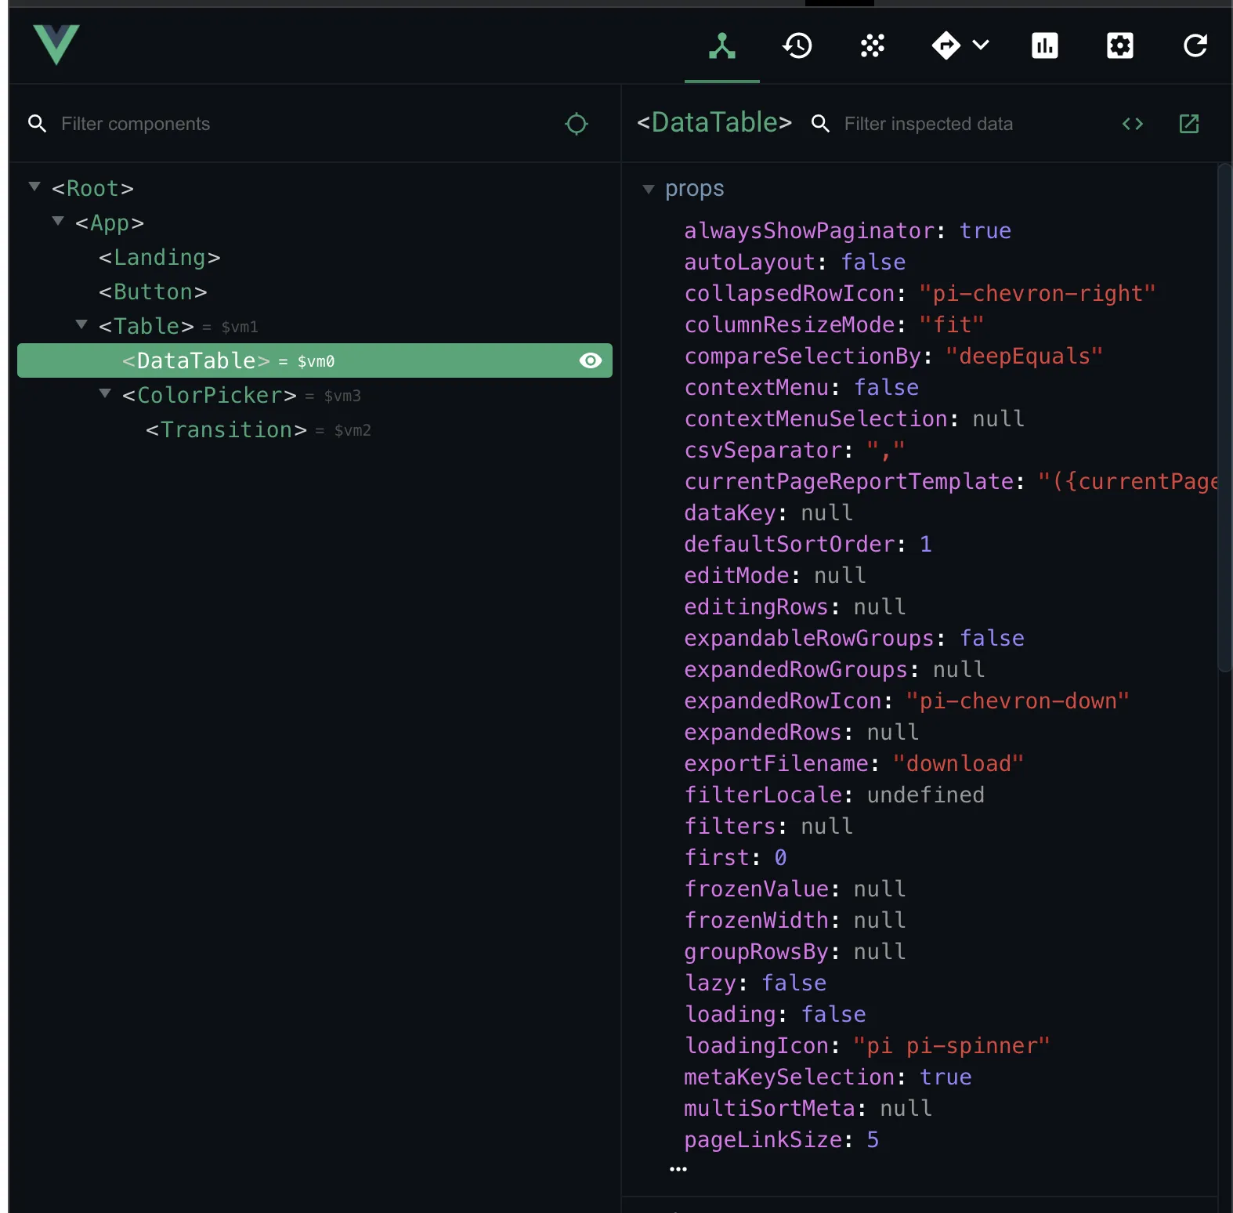
Task: Click the ellipsis to show more props
Action: [x=678, y=1169]
